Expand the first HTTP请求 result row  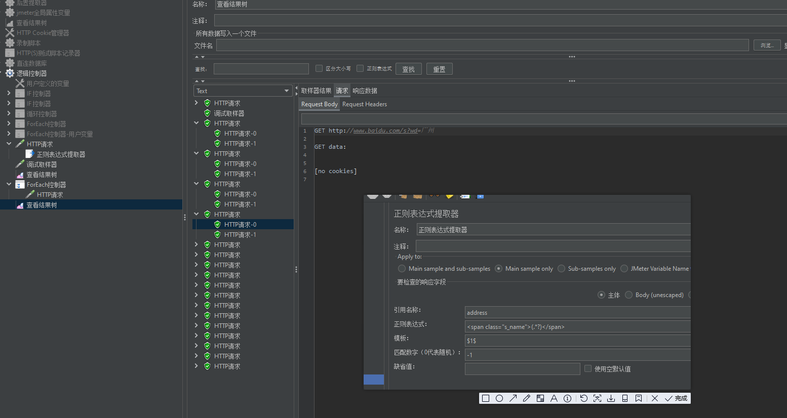[196, 103]
